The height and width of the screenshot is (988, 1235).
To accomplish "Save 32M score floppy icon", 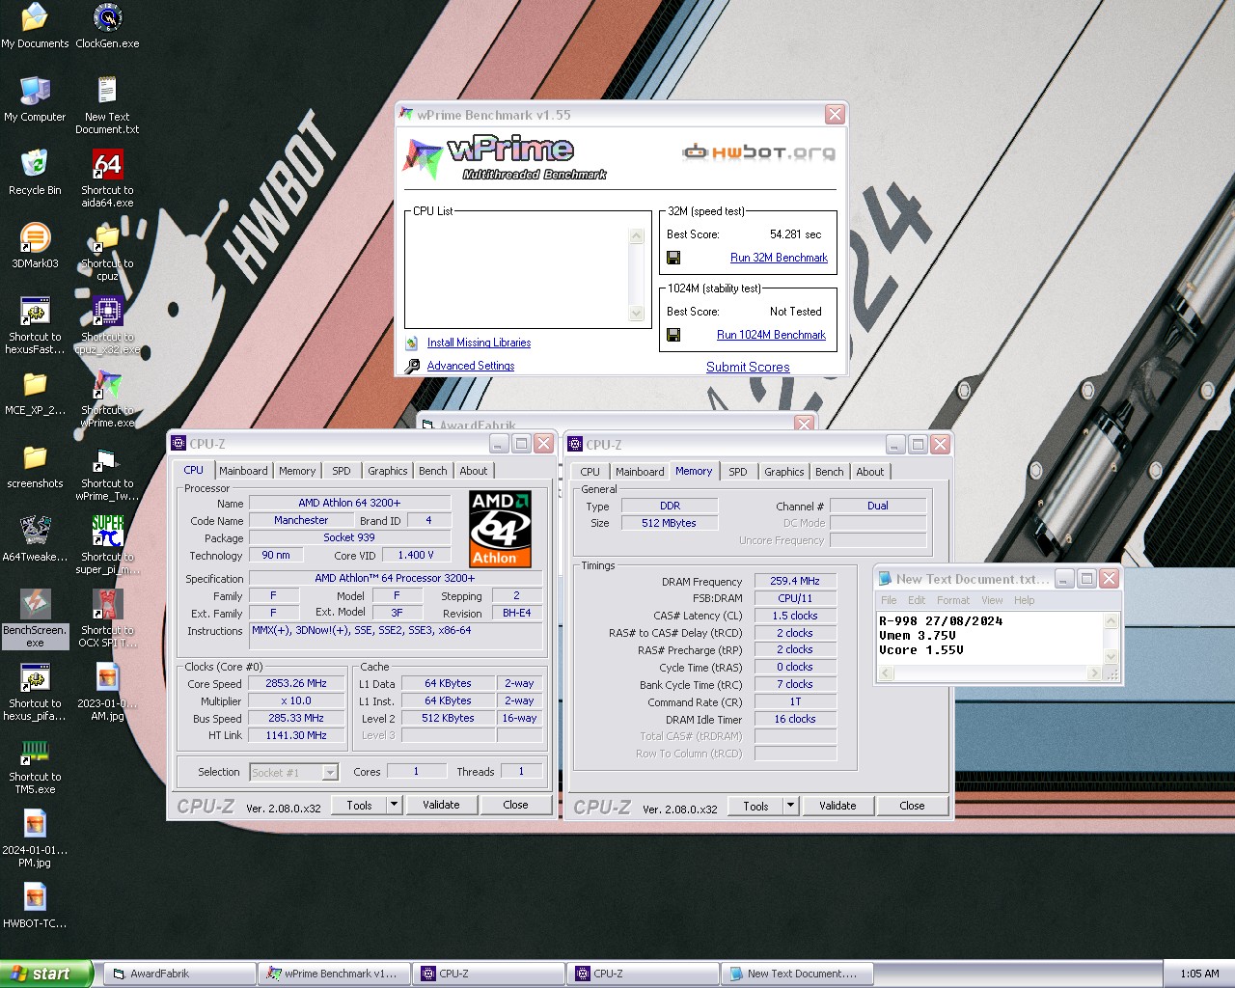I will (673, 258).
